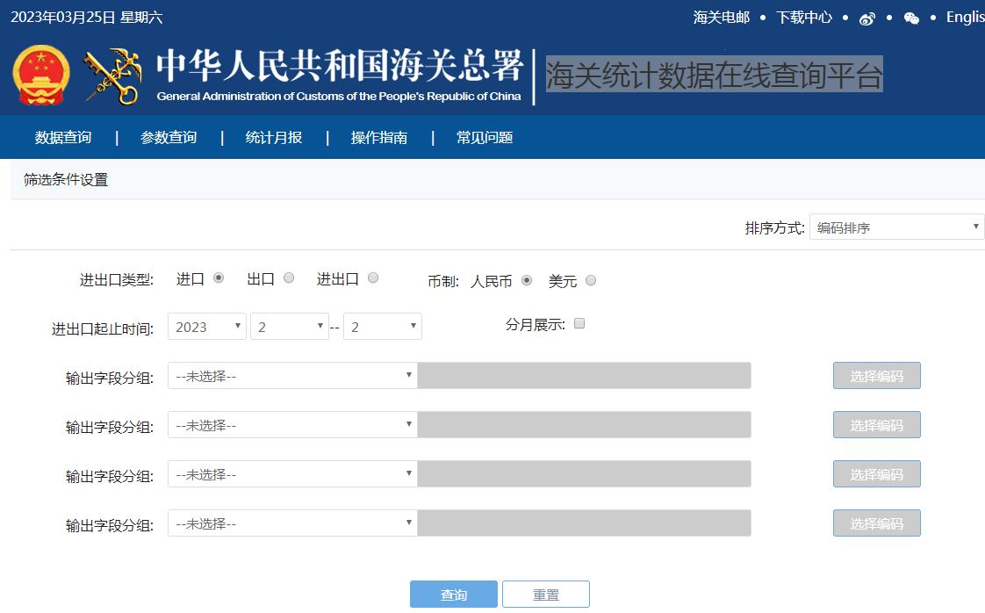Screen dimensions: 985x613
Task: Open the 排序方式 sorting dropdown
Action: [895, 227]
